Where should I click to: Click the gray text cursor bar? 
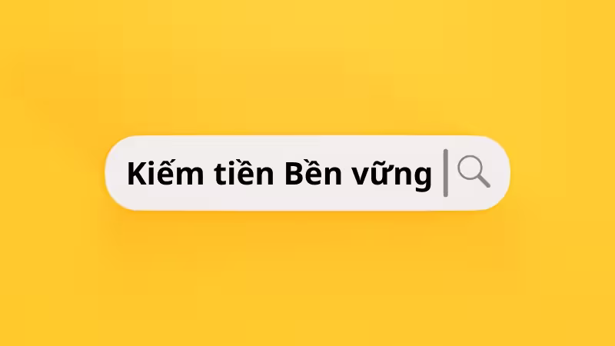point(446,172)
